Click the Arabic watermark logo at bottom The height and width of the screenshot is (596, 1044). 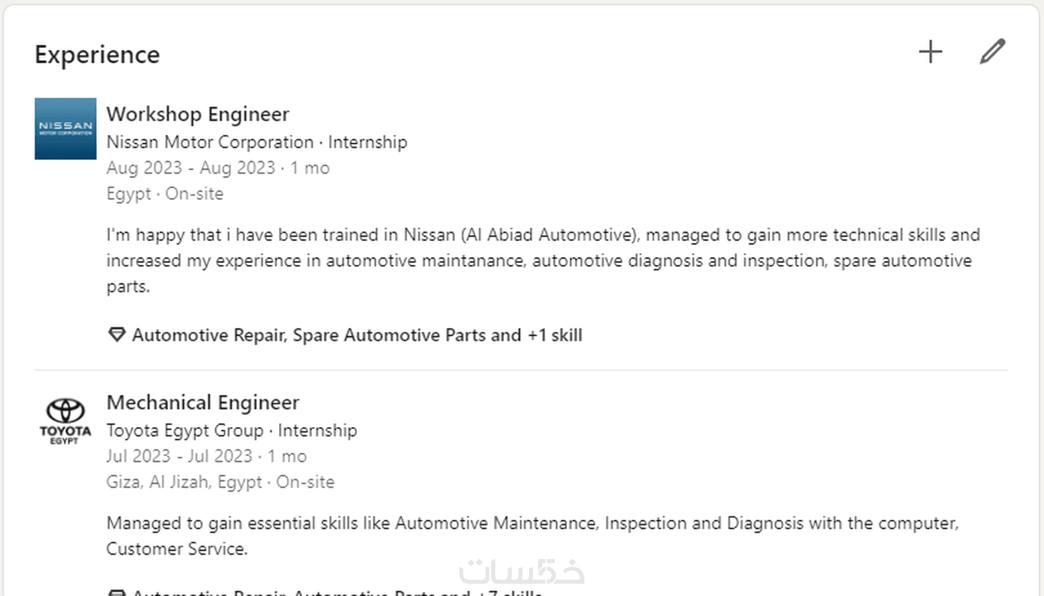521,571
